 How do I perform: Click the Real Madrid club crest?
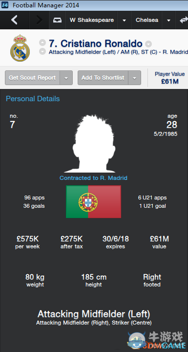20,48
